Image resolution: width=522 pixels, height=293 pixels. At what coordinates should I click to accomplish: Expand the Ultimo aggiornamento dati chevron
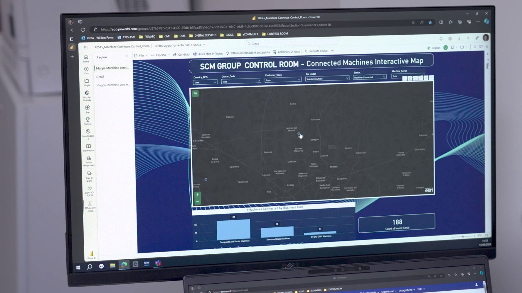tap(204, 45)
